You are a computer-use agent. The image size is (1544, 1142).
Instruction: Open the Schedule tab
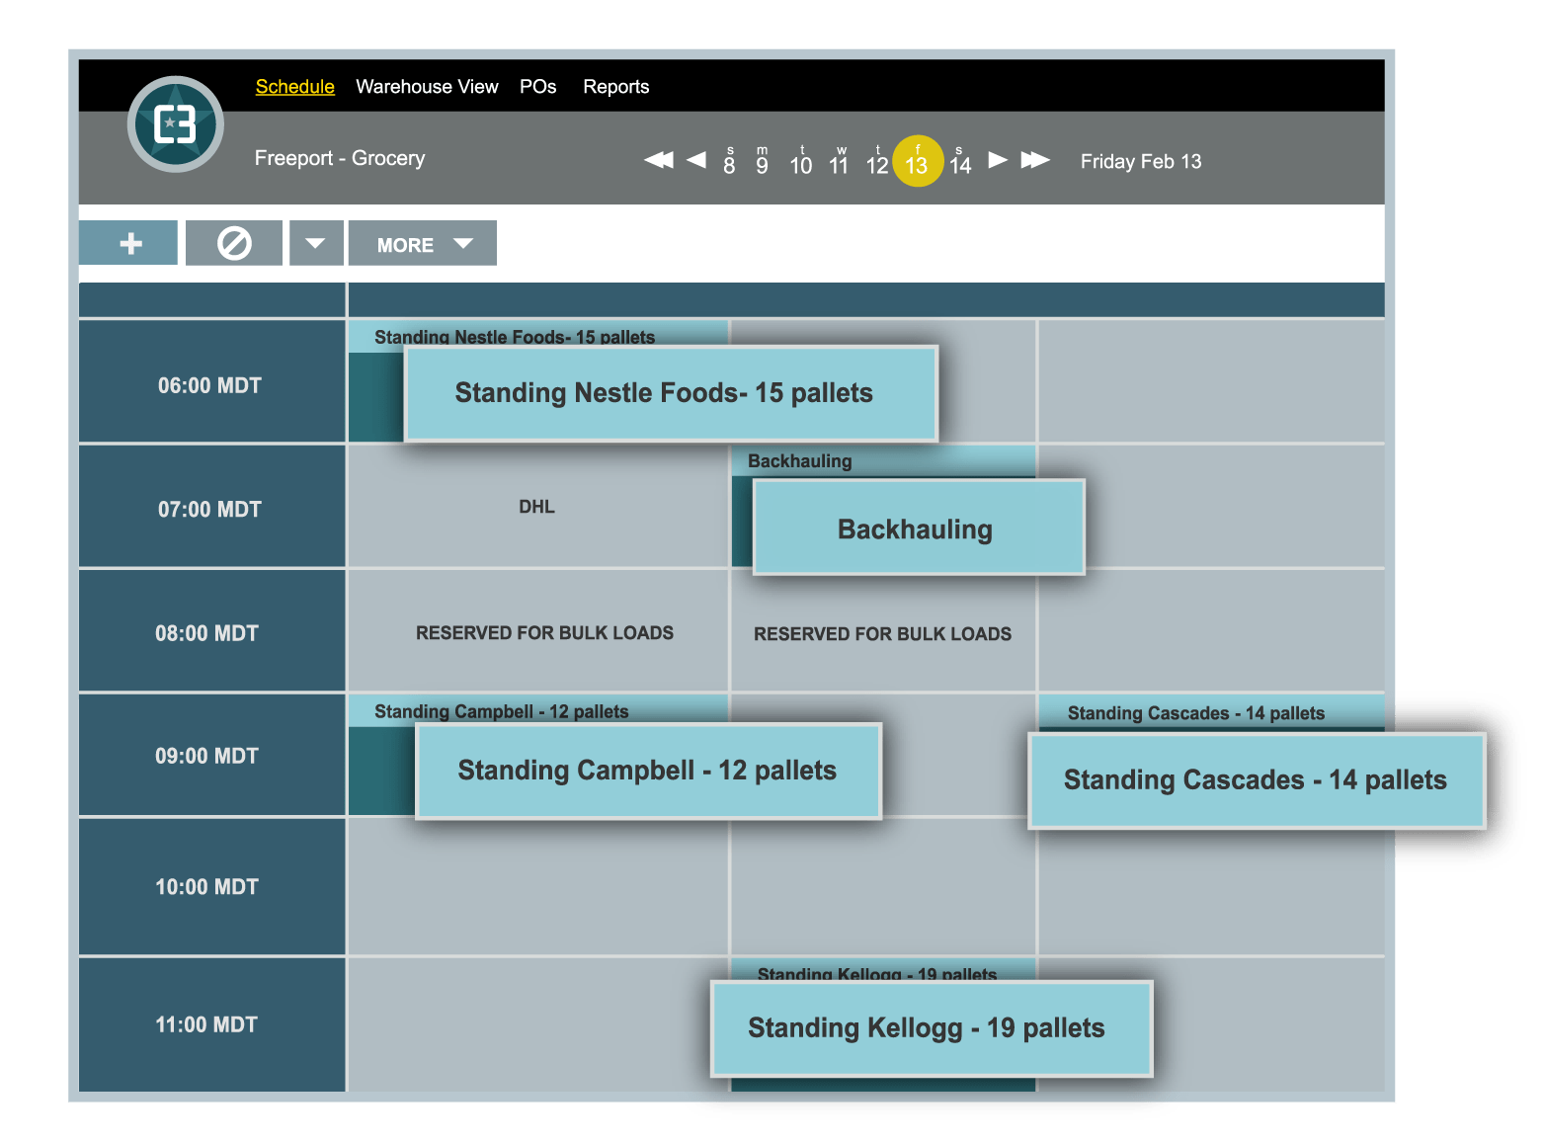click(295, 87)
